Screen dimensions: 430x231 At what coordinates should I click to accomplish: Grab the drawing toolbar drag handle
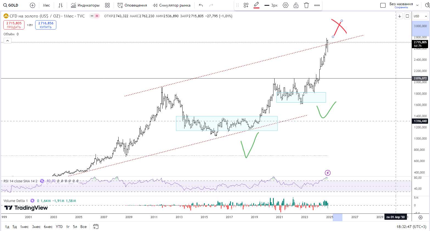(238, 5)
